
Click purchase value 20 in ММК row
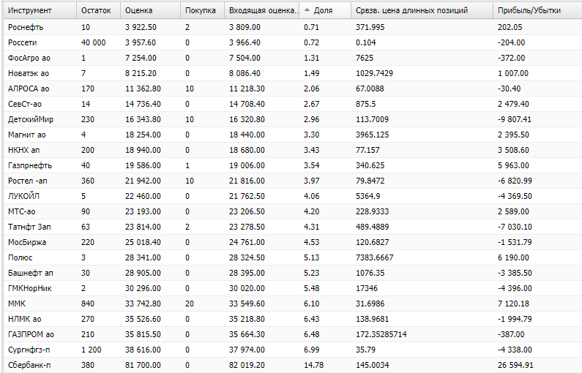(x=190, y=304)
